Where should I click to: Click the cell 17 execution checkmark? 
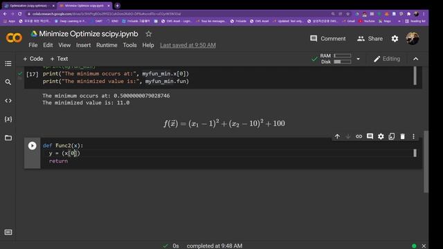point(20,74)
